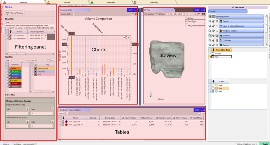Copy 3D View to clipboard
This screenshot has width=270, height=145.
click(199, 14)
